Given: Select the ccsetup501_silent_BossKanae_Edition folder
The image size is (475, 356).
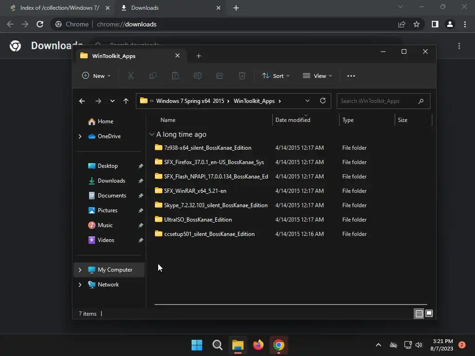Looking at the screenshot, I should pos(209,234).
